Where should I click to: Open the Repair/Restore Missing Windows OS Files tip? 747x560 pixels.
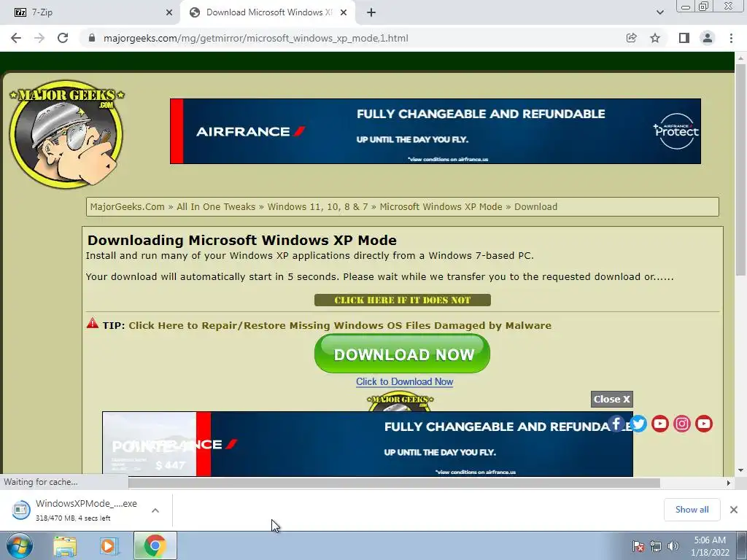[340, 325]
